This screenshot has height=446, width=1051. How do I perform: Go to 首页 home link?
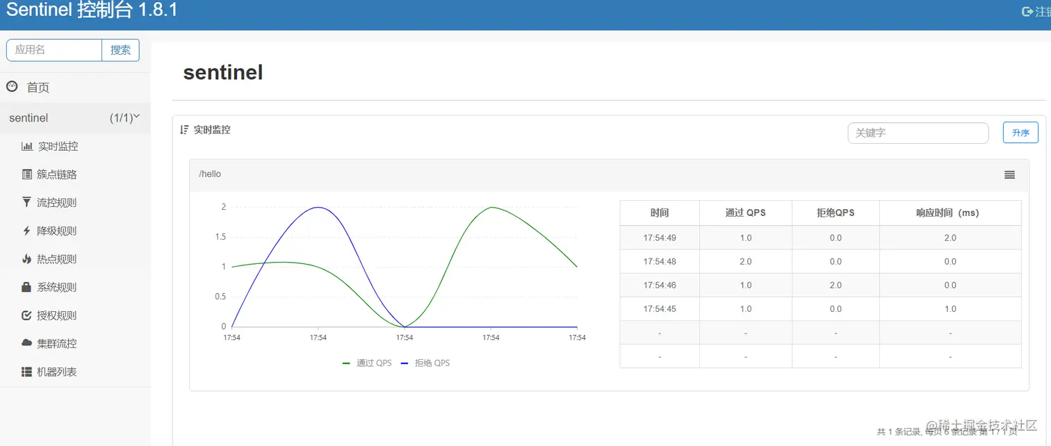pos(38,88)
